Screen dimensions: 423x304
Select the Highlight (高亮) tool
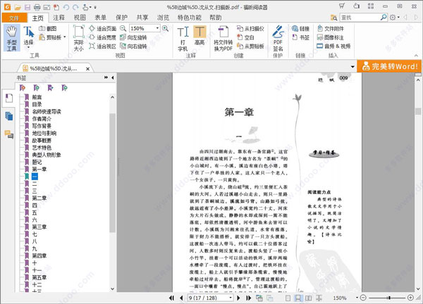click(x=200, y=36)
